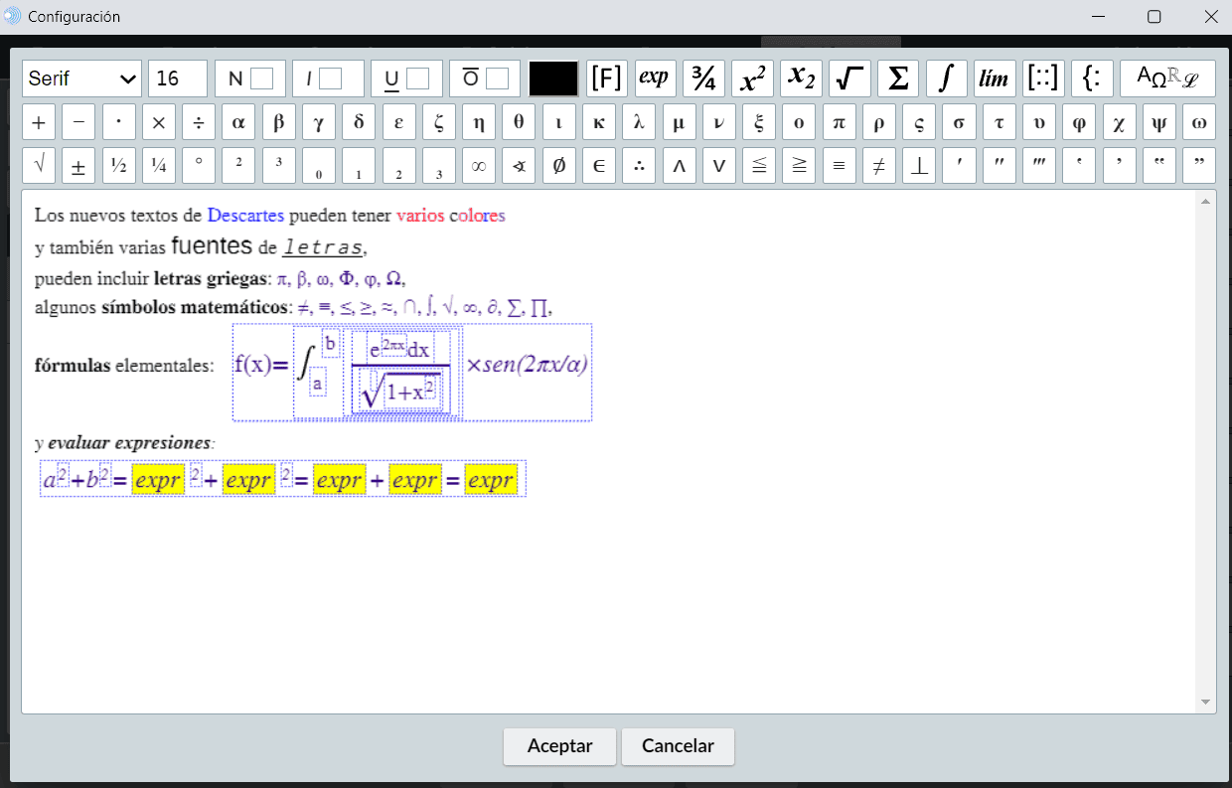Insert a limit with the lím button
The height and width of the screenshot is (788, 1232).
tap(994, 79)
